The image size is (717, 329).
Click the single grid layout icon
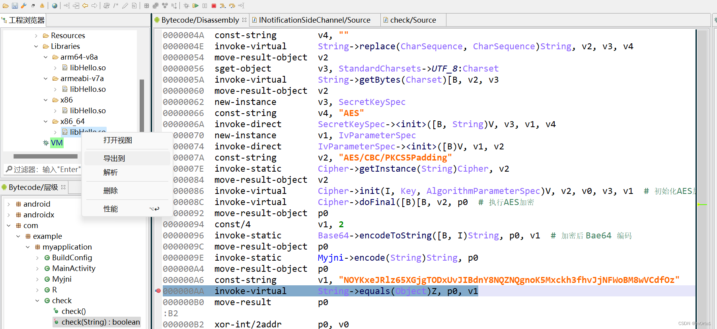tap(146, 6)
